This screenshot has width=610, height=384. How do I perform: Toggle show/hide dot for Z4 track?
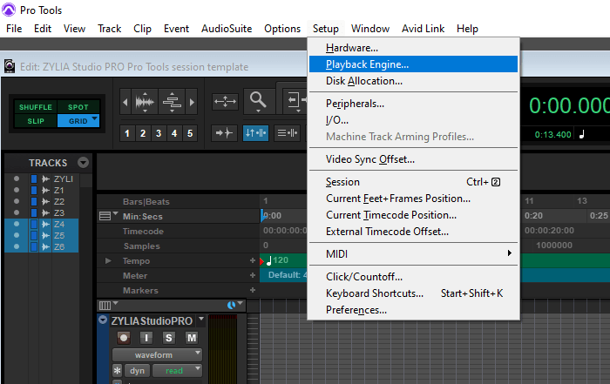pyautogui.click(x=17, y=224)
